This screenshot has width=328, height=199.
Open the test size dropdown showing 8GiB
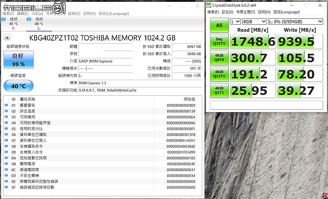tap(254, 21)
